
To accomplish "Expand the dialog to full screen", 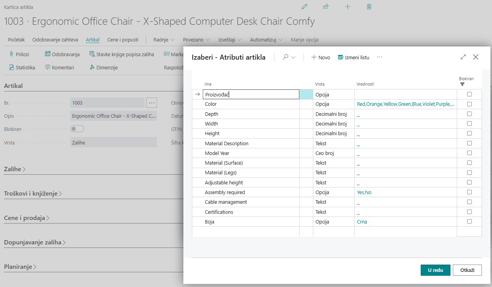I will coord(463,57).
